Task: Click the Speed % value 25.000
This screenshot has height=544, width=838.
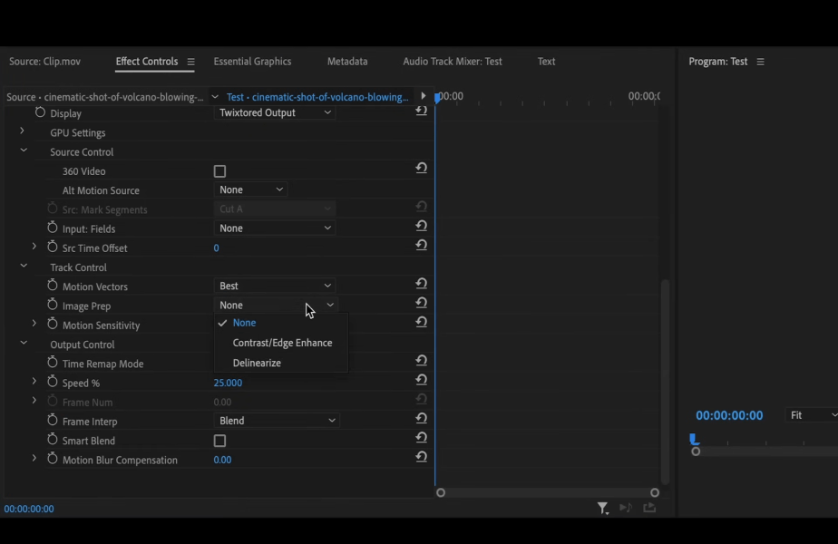Action: pyautogui.click(x=228, y=383)
